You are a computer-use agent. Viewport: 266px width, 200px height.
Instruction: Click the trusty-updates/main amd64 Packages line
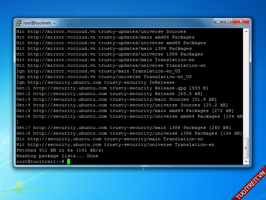105,37
